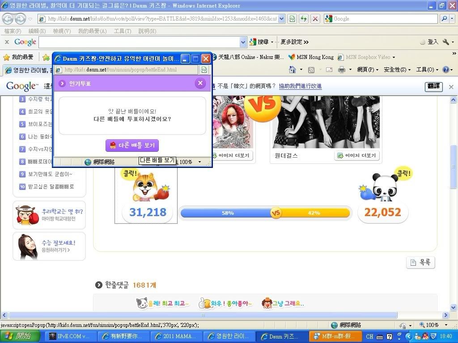Click the IE home icon

pyautogui.click(x=293, y=70)
